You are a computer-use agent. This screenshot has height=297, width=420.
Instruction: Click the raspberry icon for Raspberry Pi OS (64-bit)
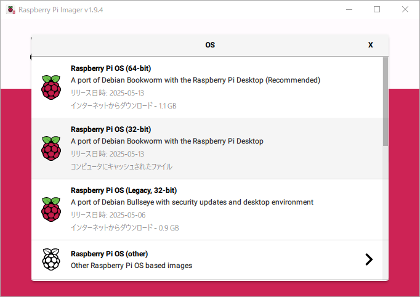click(51, 87)
